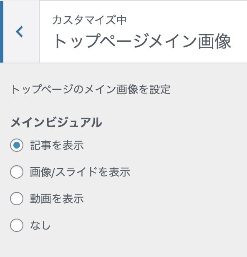247x257 pixels.
Task: Click the トップページメイン画像 section title
Action: [x=142, y=41]
